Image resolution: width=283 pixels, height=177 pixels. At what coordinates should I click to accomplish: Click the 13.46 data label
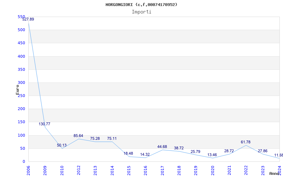212,155
